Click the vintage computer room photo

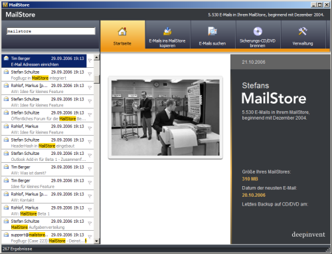[165, 118]
